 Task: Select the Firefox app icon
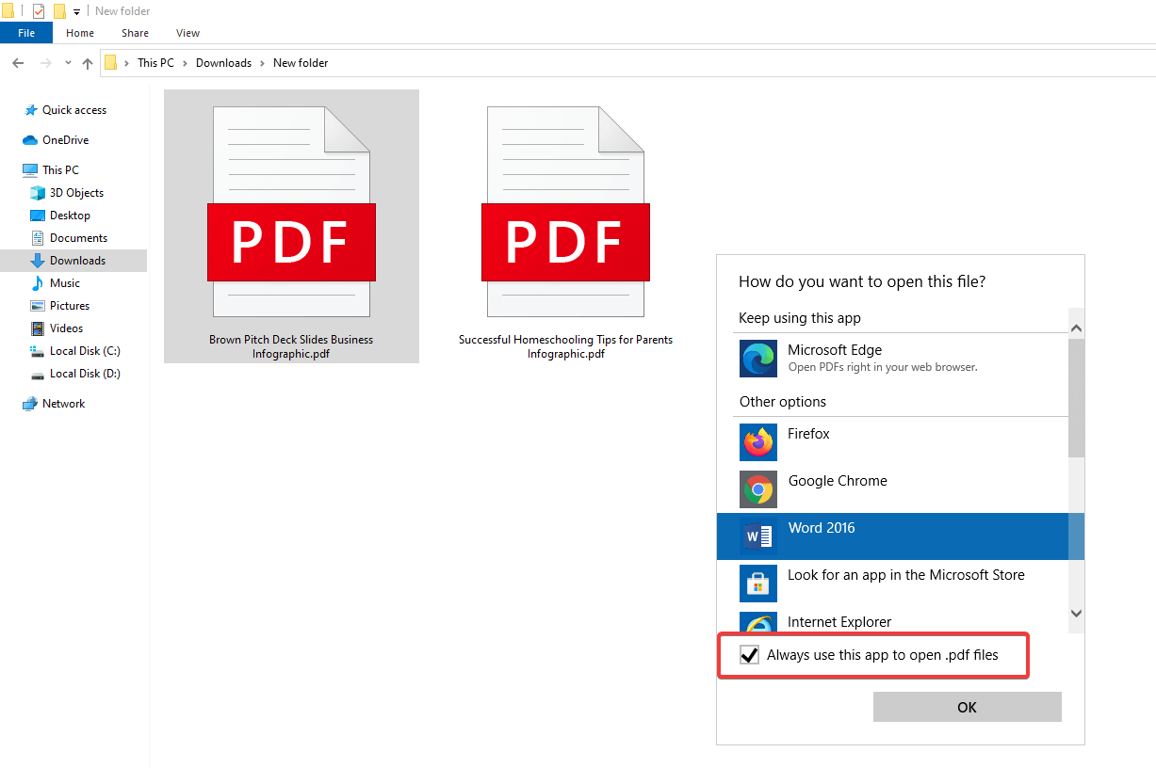(x=758, y=442)
